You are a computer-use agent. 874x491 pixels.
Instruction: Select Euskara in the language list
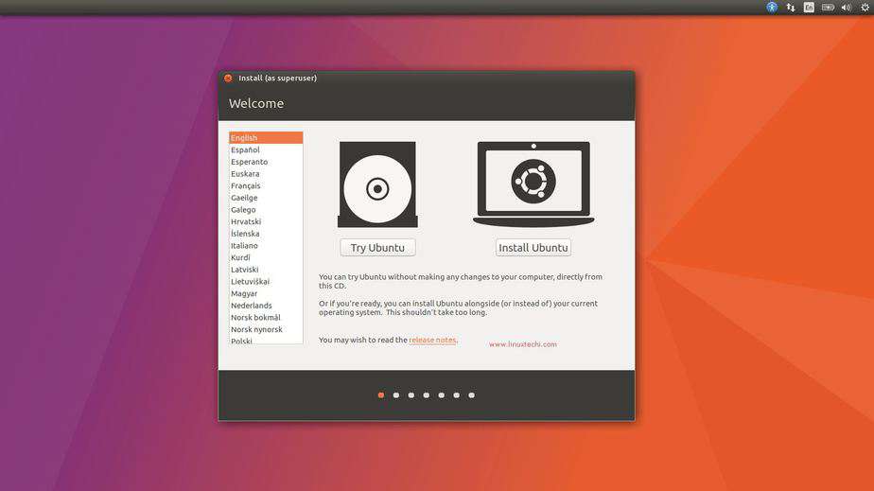click(266, 174)
